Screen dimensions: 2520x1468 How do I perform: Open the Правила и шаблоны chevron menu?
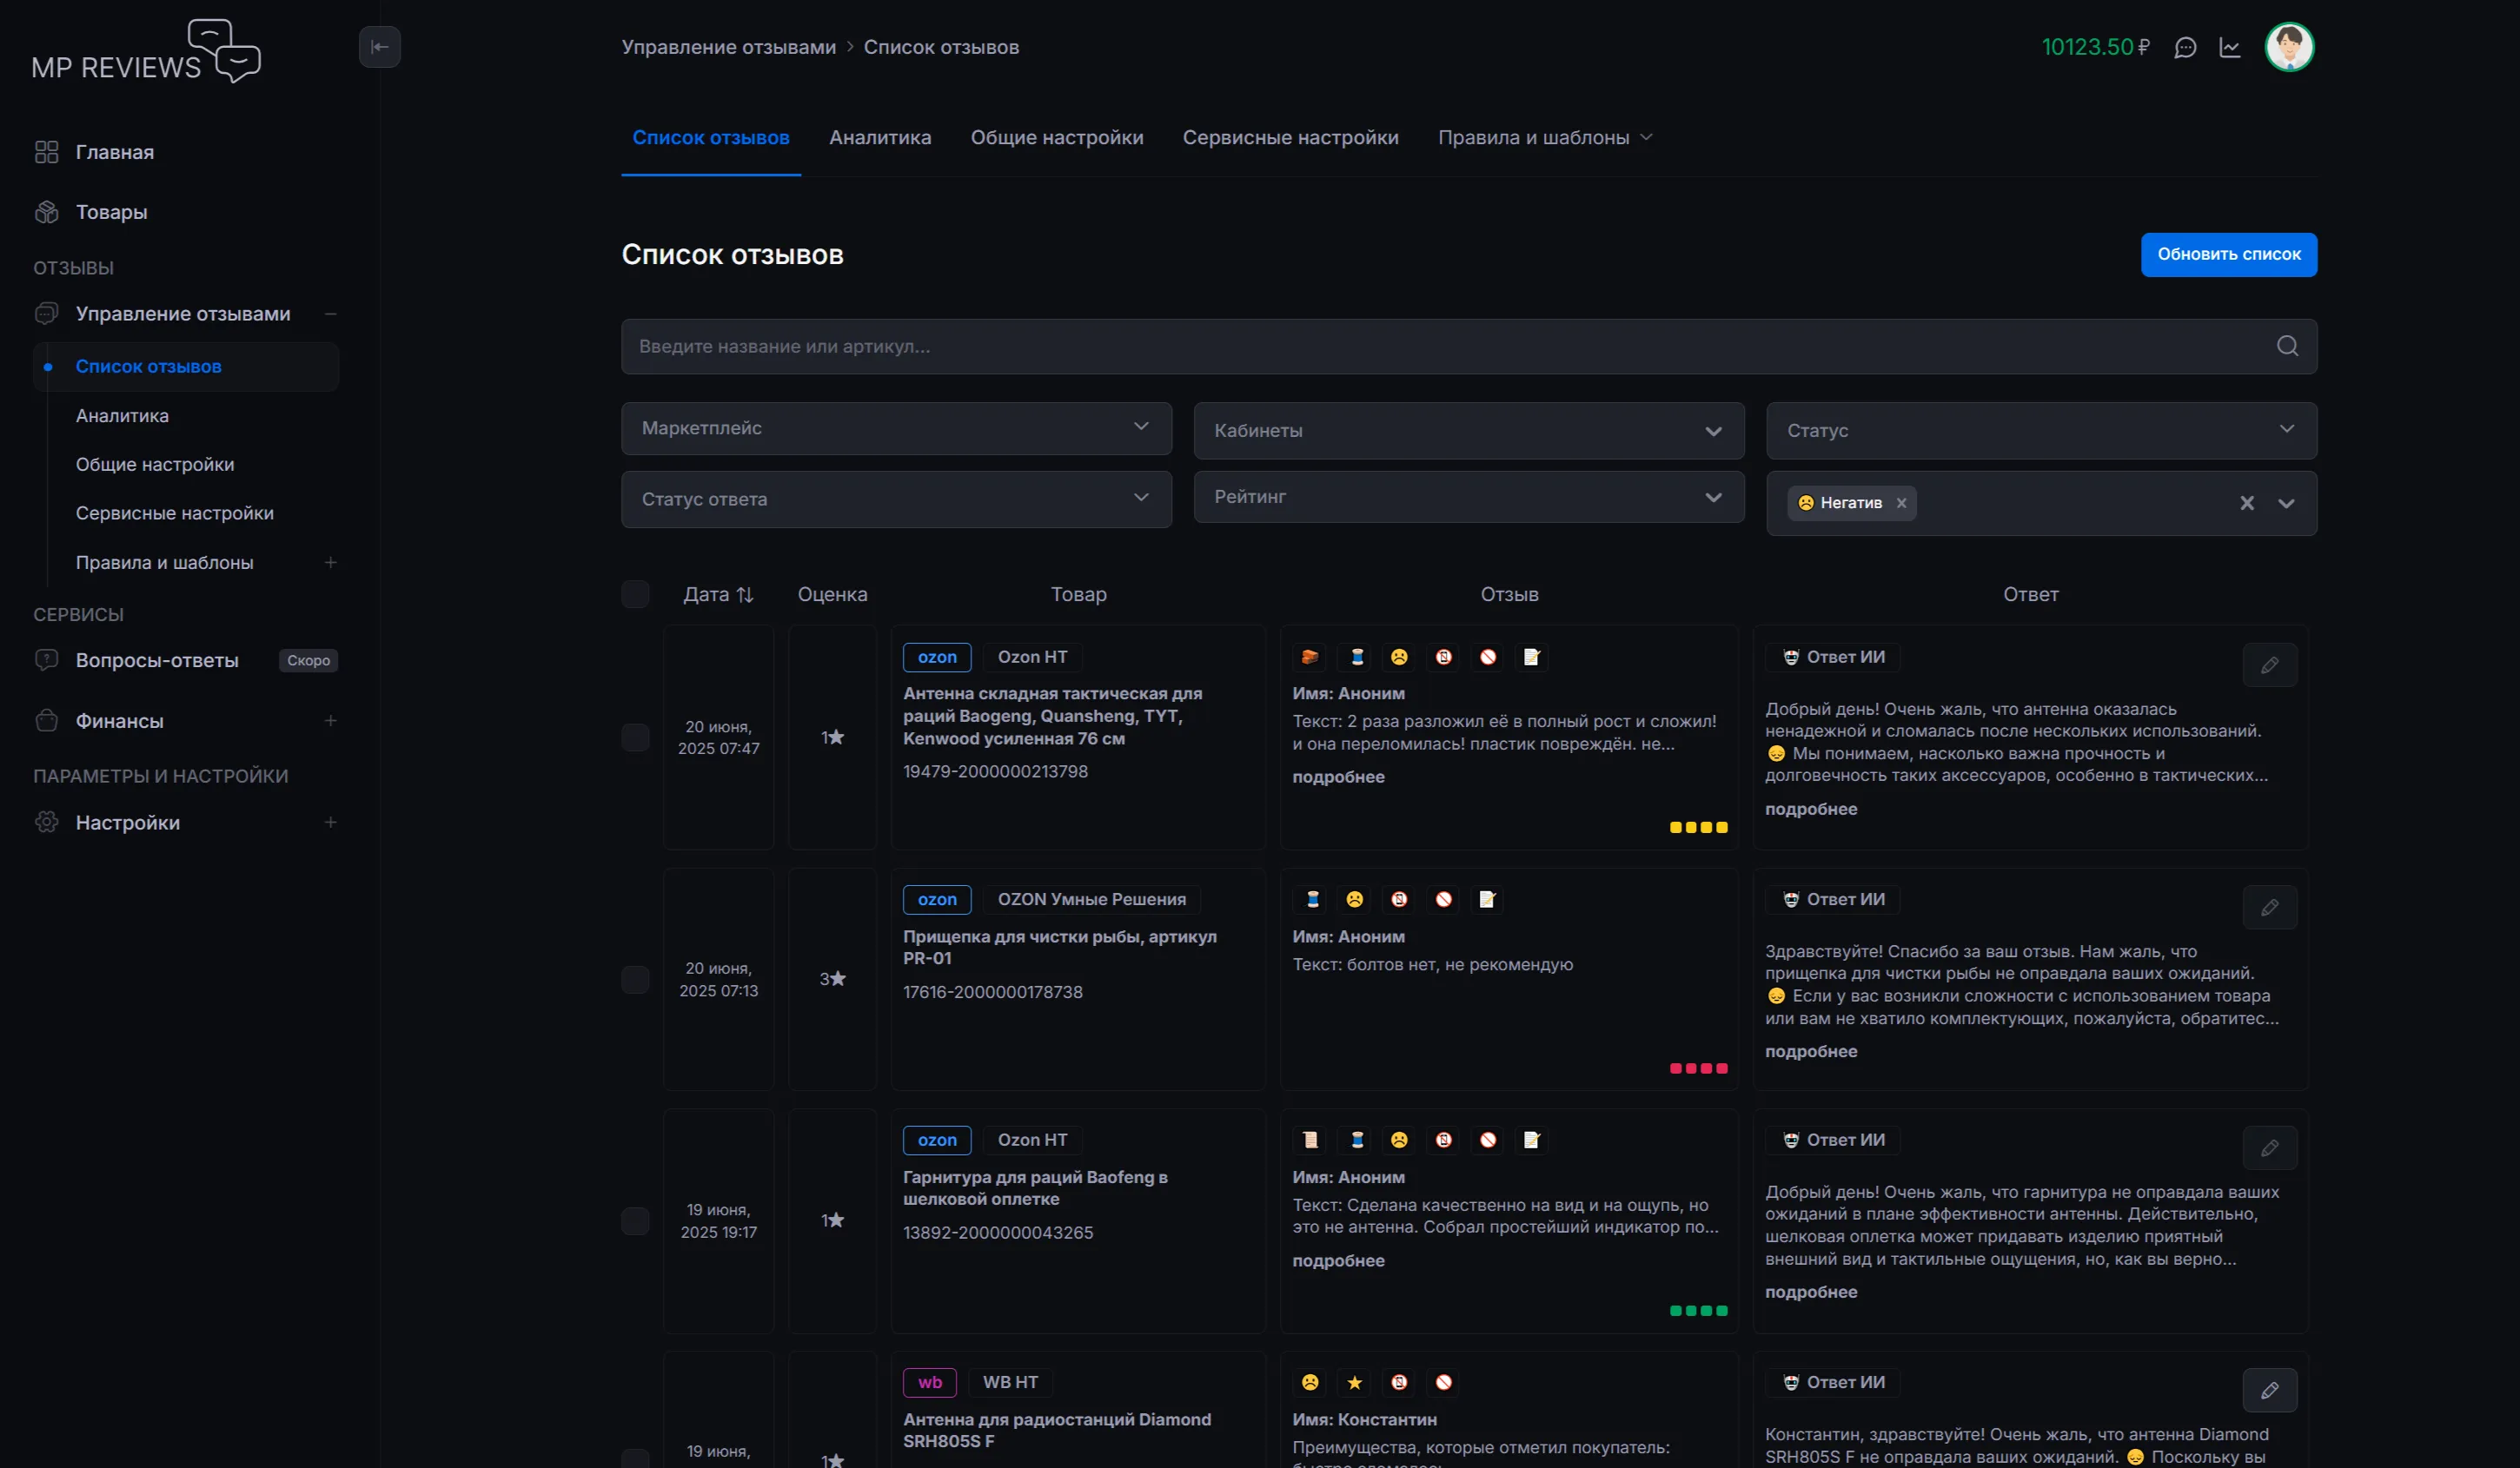[x=1648, y=137]
